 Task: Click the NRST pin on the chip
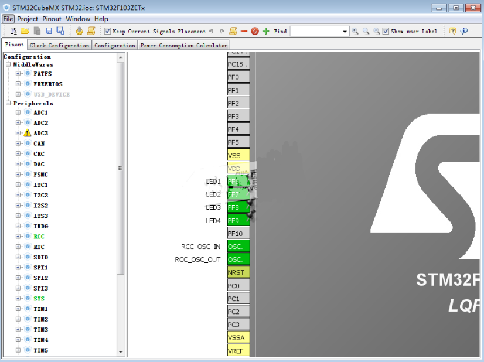coord(238,272)
